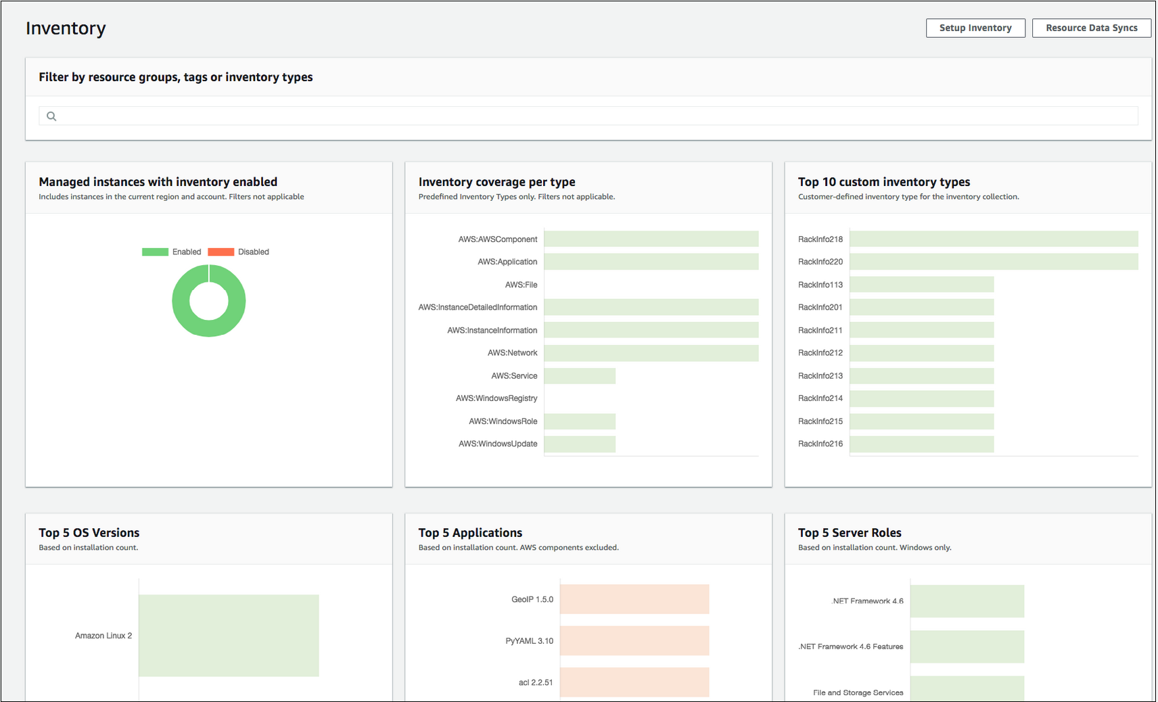Toggle Enabled in the donut chart legend
This screenshot has height=702, width=1158.
click(x=187, y=252)
